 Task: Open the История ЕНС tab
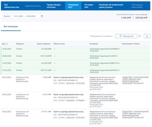(x=88, y=6)
